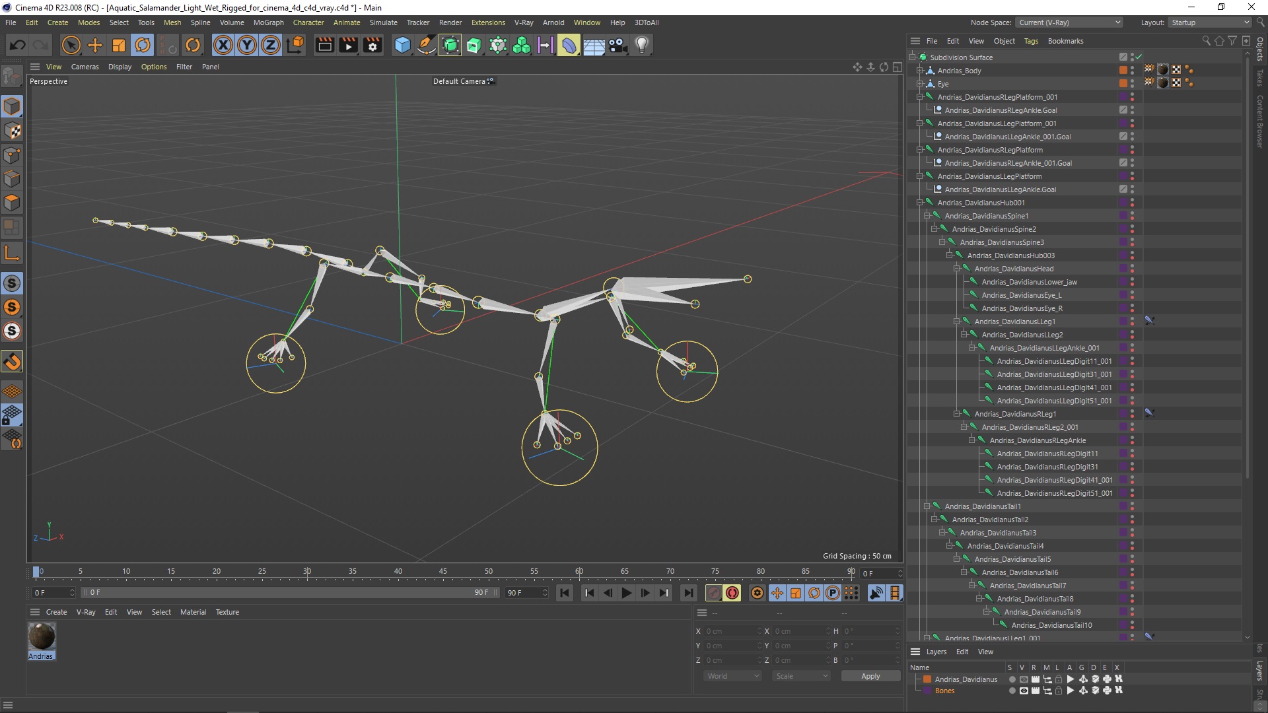The image size is (1268, 713).
Task: Switch to Texture mode in left toolbar
Action: click(x=12, y=131)
